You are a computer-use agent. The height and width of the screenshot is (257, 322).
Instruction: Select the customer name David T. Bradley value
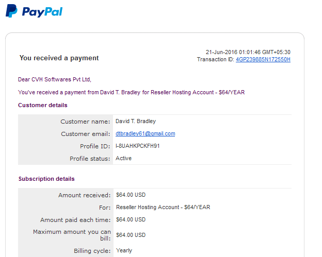[x=136, y=122]
